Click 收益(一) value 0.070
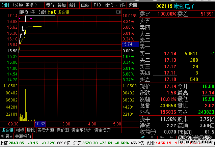The width and height of the screenshot is (215, 147). (x=170, y=132)
